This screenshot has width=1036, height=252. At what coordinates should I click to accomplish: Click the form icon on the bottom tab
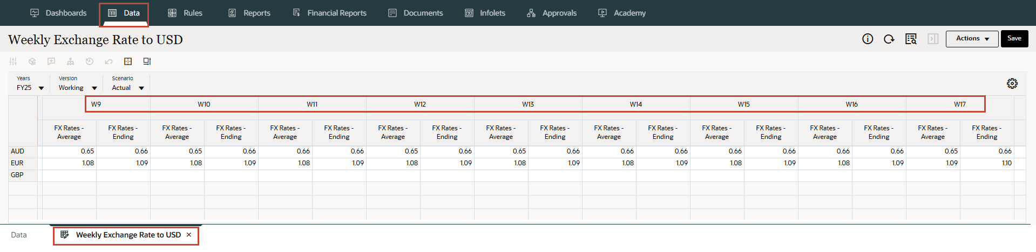tap(65, 235)
